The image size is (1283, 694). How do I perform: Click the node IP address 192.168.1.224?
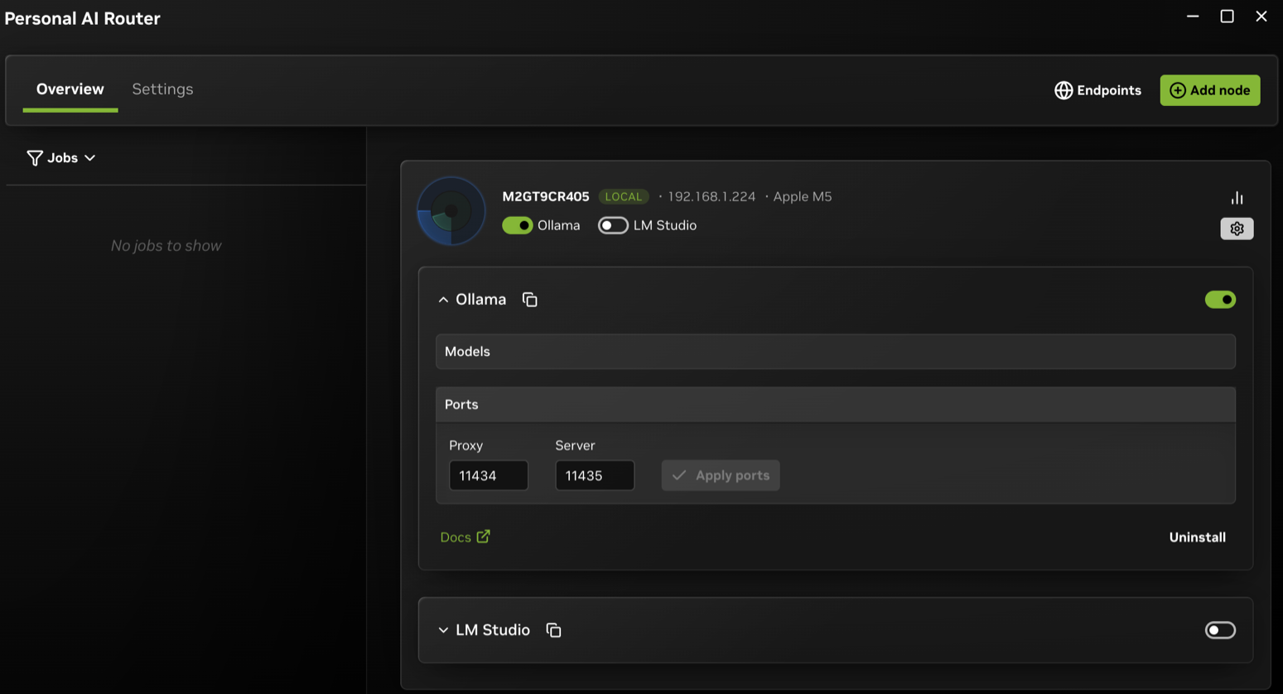click(711, 196)
